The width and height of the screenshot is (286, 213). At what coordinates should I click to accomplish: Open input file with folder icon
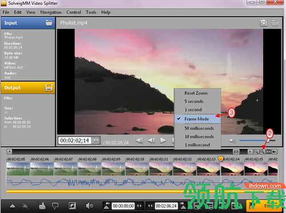pyautogui.click(x=49, y=23)
